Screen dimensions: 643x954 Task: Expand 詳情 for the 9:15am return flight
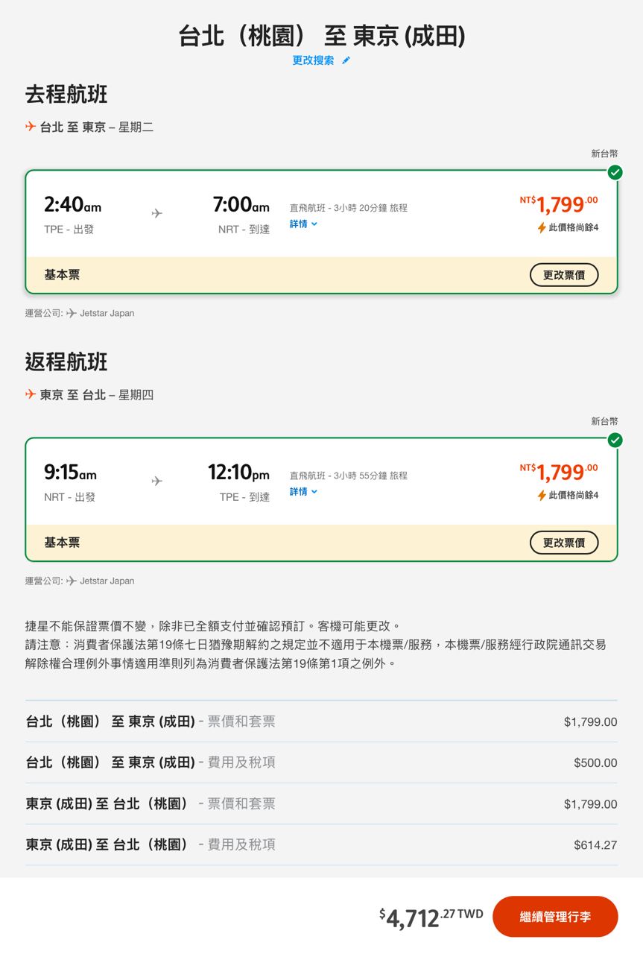tap(303, 491)
